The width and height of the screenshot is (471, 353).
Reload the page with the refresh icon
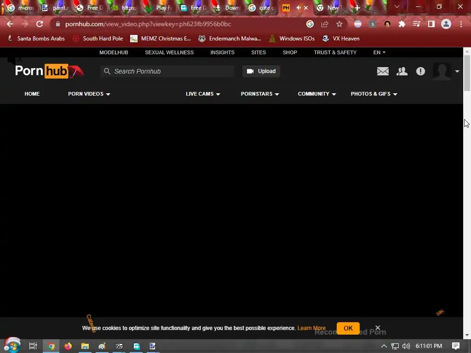(40, 24)
